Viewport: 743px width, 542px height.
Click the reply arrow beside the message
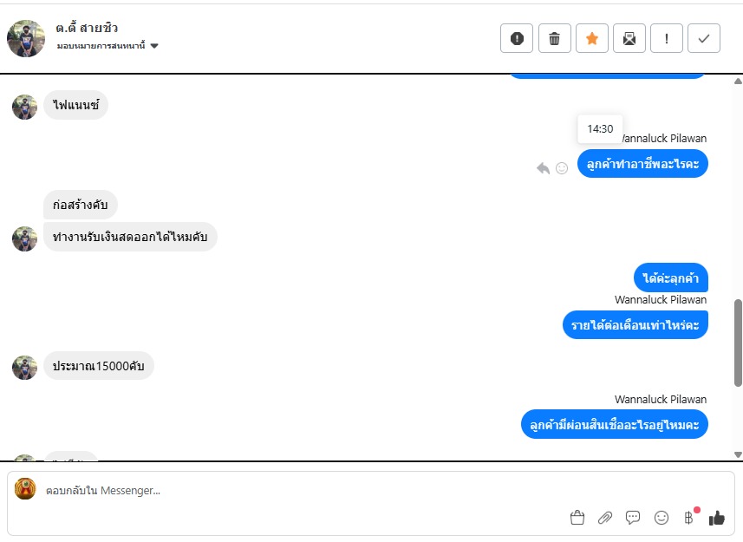[543, 168]
